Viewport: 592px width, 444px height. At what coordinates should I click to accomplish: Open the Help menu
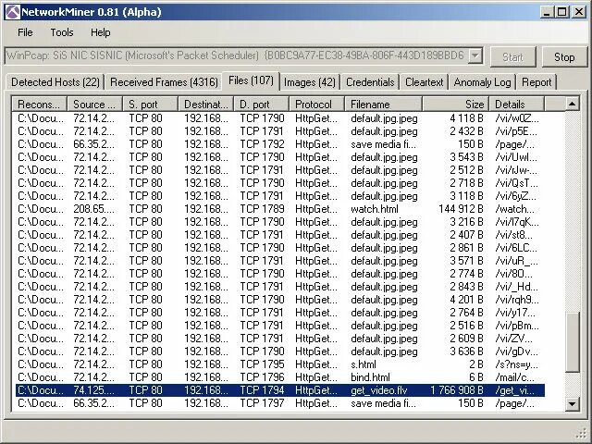click(x=101, y=32)
